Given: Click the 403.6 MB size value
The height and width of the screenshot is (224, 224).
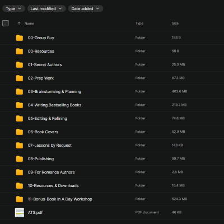Looking at the screenshot, I should (x=179, y=91).
